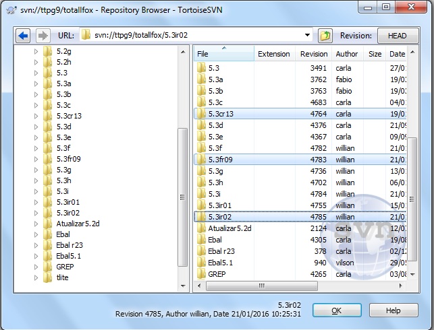Select the 5.3g row name in file list
This screenshot has width=434, height=330.
click(215, 171)
